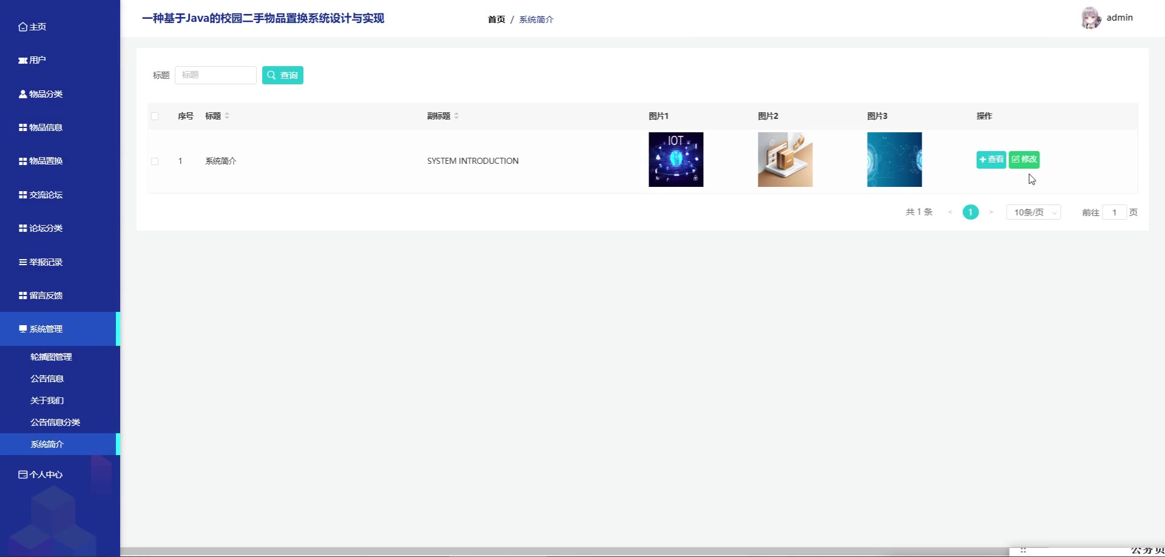The width and height of the screenshot is (1165, 557).
Task: Click the system title heading text
Action: click(263, 18)
